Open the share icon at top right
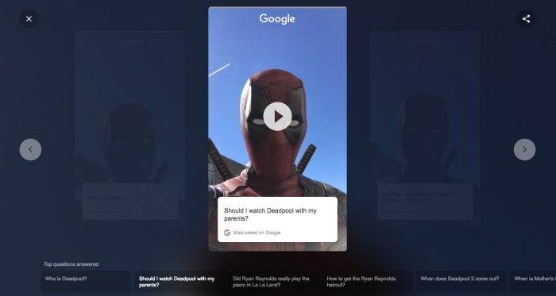Image resolution: width=556 pixels, height=296 pixels. (526, 19)
